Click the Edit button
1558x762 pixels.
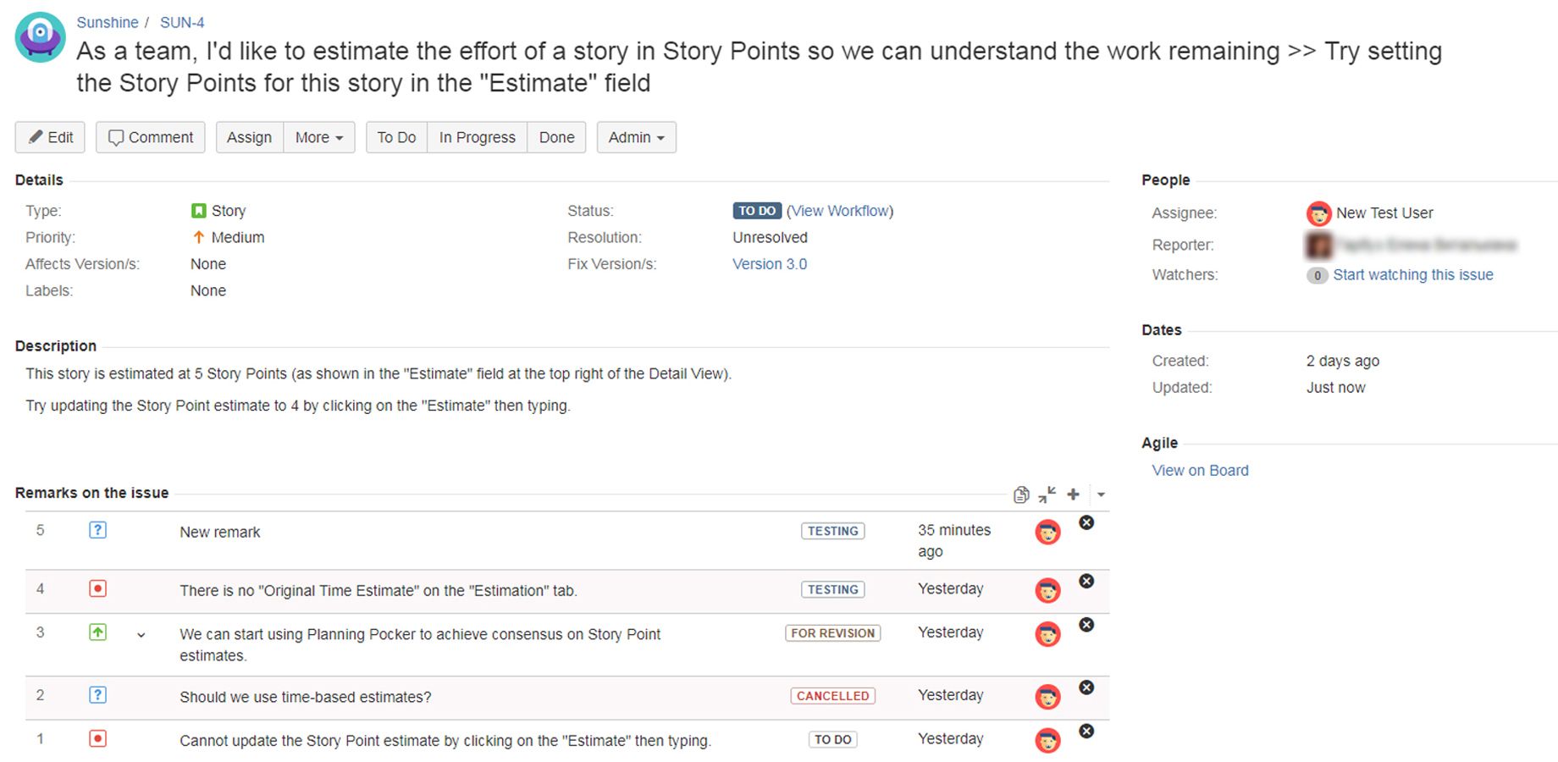pyautogui.click(x=50, y=137)
